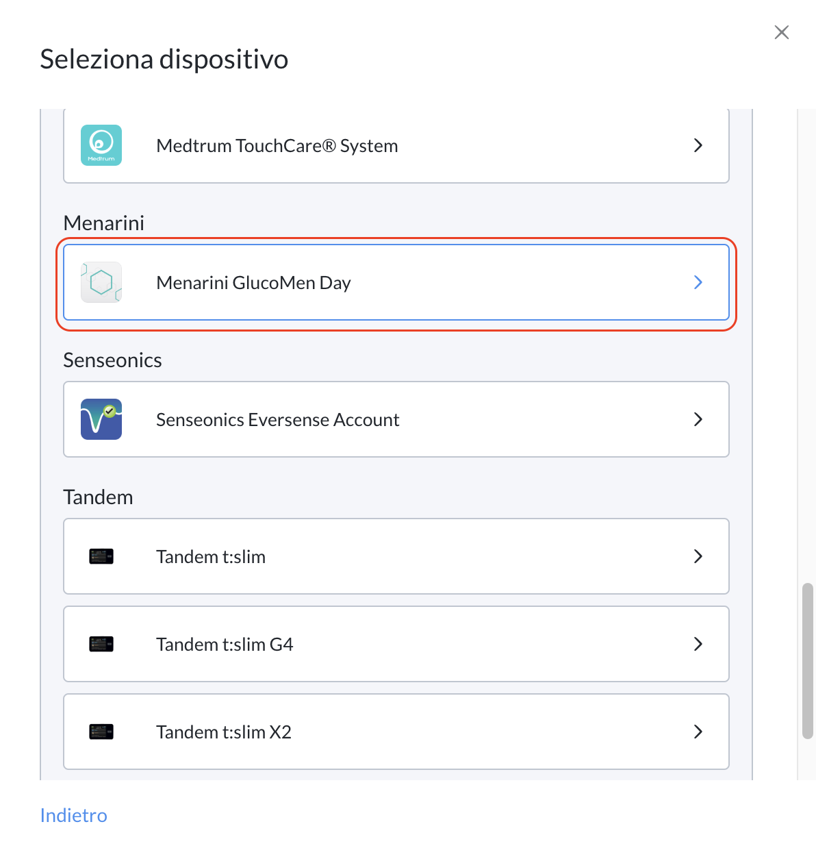
Task: Click chevron arrow on Tandem t:slim G4
Action: pyautogui.click(x=698, y=644)
